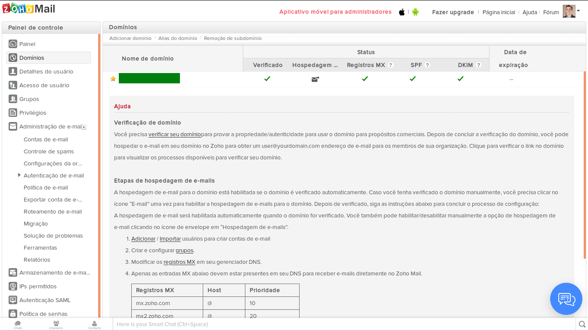
Task: Open the Adicionar domínio tab
Action: (130, 38)
